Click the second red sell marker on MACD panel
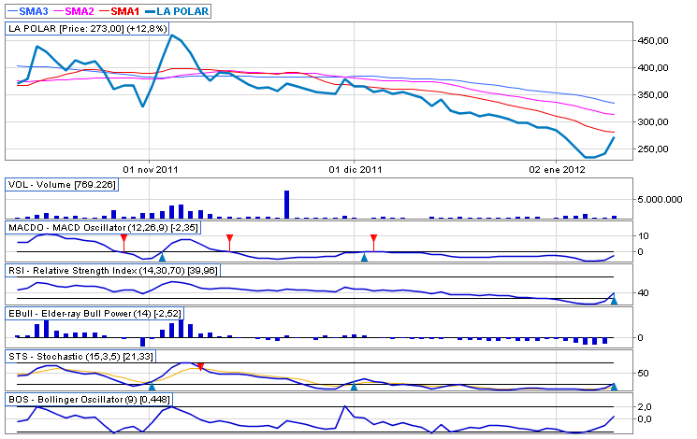This screenshot has height=439, width=697. [230, 239]
